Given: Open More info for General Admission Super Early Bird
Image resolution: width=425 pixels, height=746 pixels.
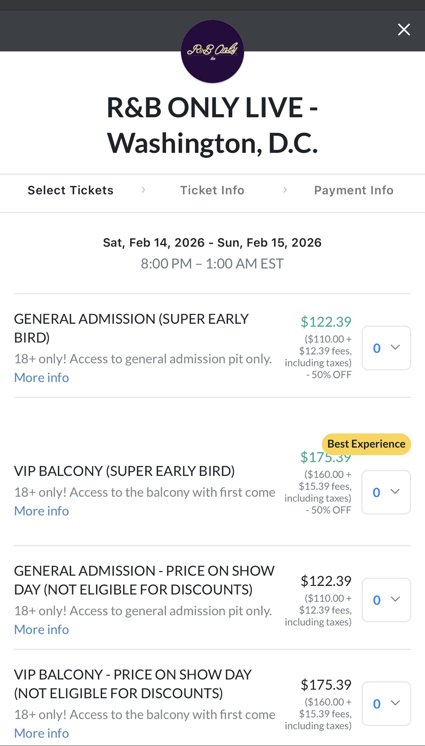Looking at the screenshot, I should click(x=41, y=377).
